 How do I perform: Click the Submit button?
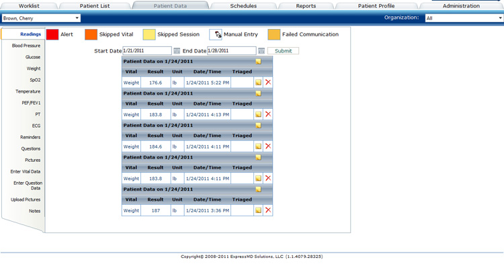(283, 51)
